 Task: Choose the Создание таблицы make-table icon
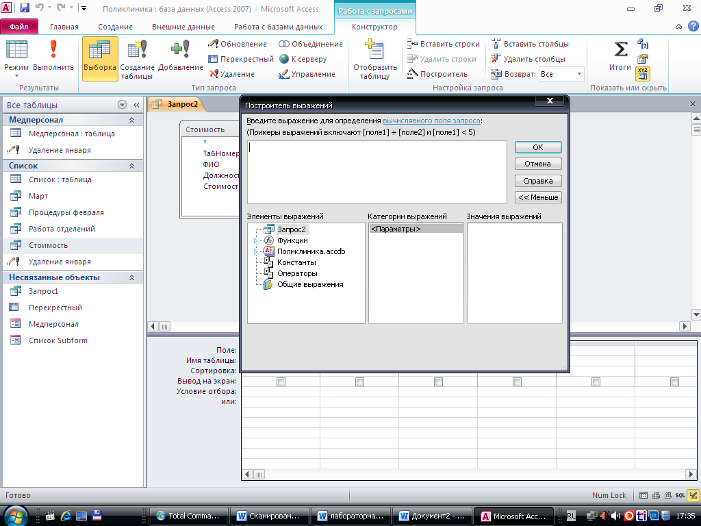tap(137, 49)
